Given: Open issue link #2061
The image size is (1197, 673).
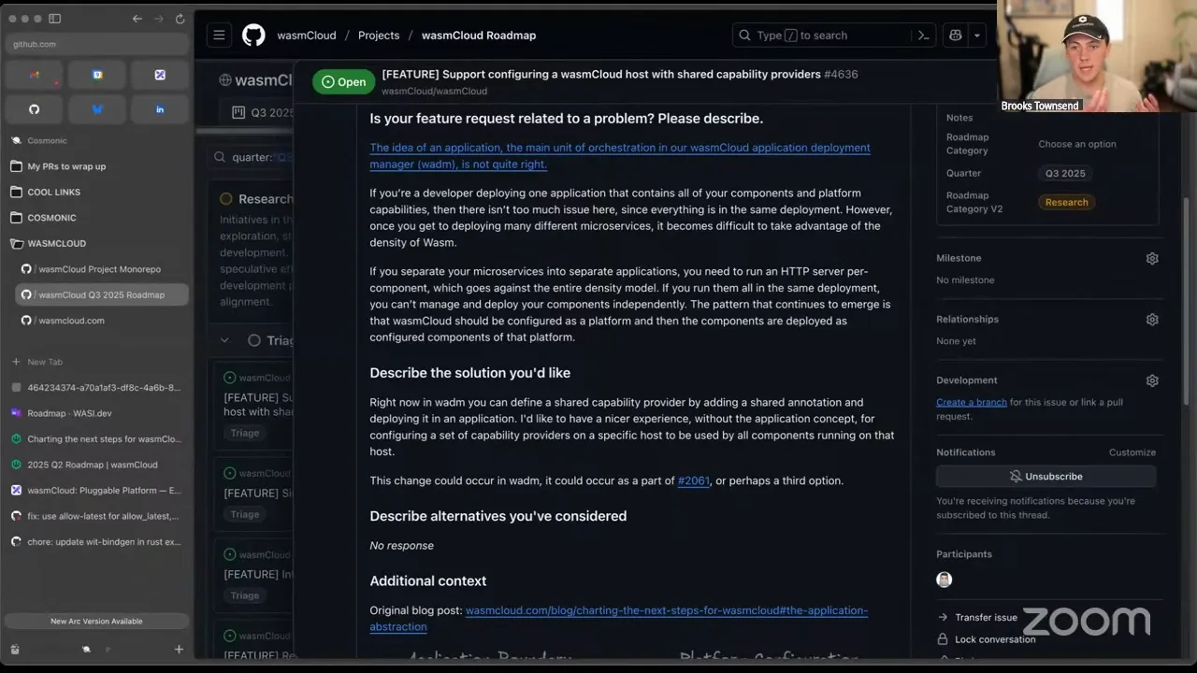Looking at the screenshot, I should tap(694, 480).
